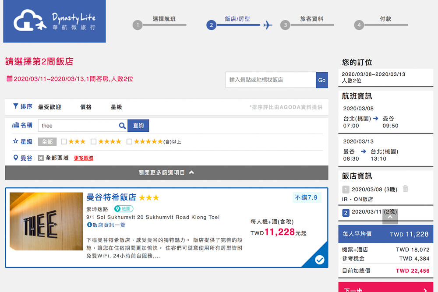The height and width of the screenshot is (292, 438).
Task: Open 更多區域 link
Action: [84, 158]
